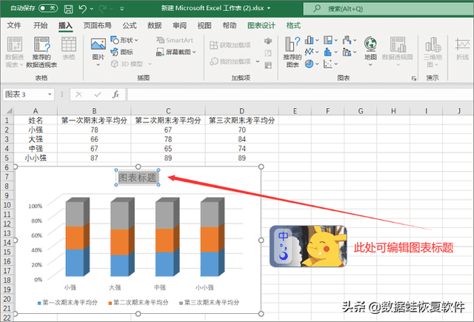Insert waterfall or stock chart icon

click(347, 40)
